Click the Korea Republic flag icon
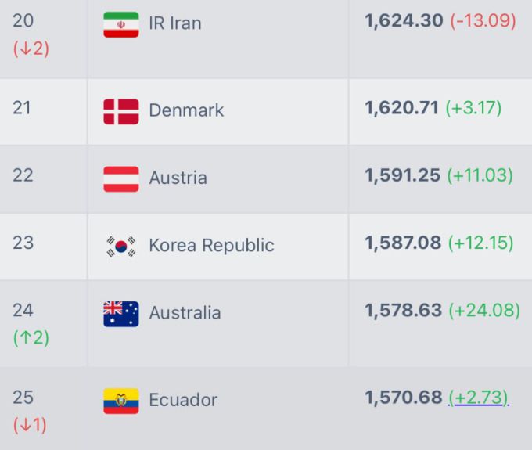532x450 pixels. coord(120,246)
